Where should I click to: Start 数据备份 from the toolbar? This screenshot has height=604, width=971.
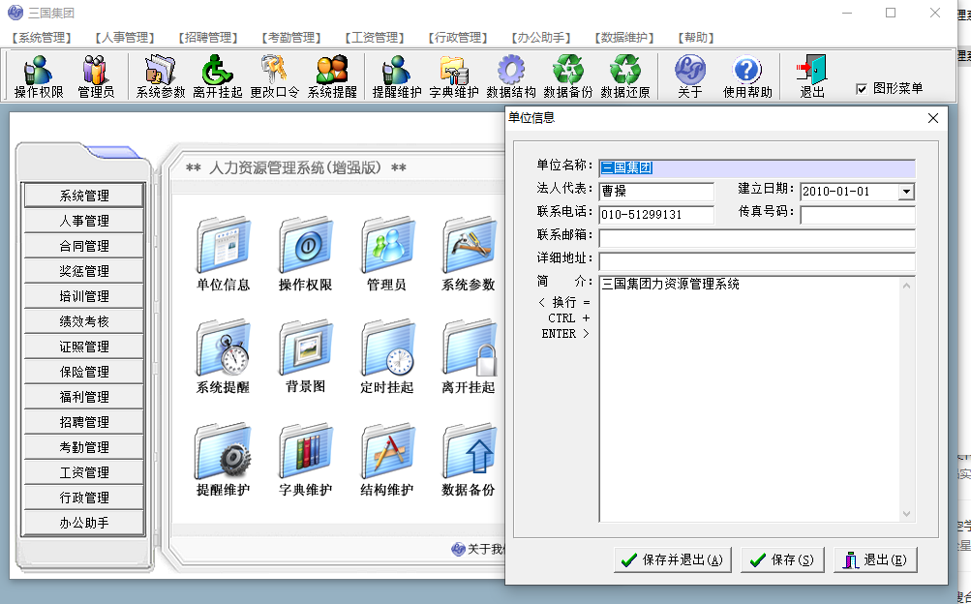click(568, 76)
